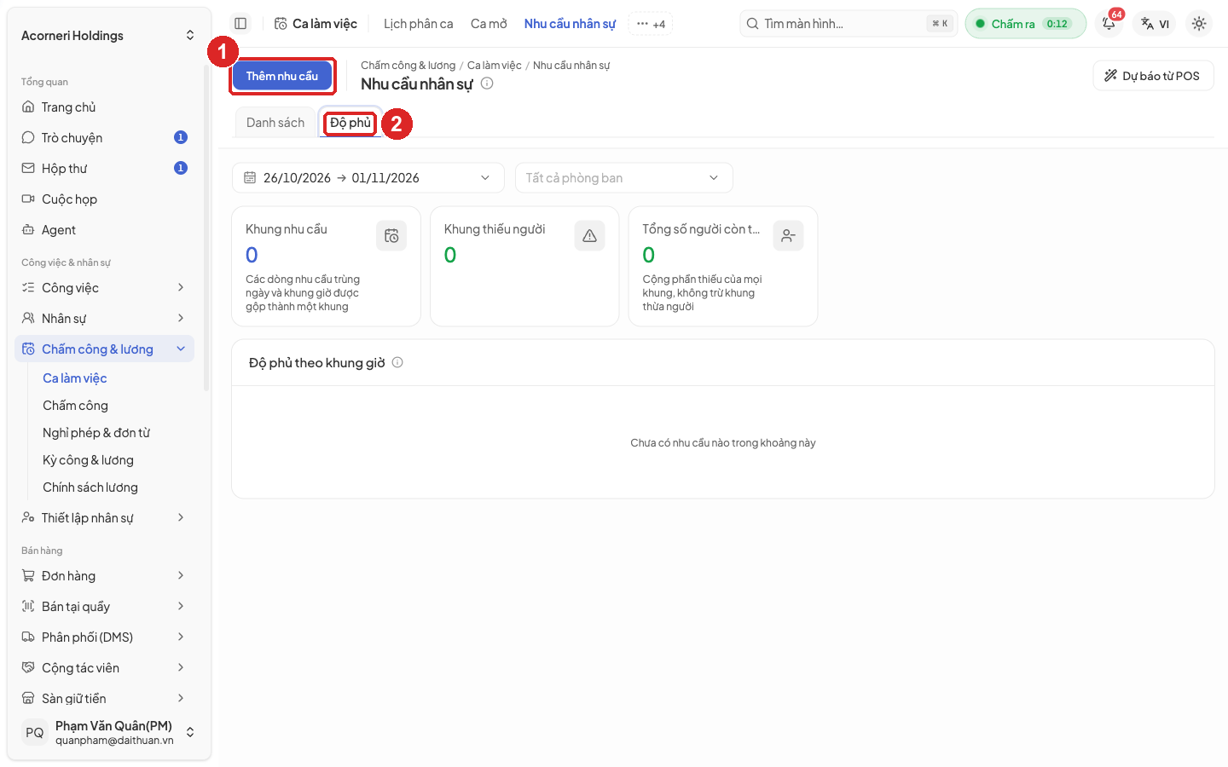Go to Cuộc họp meetings

tap(104, 199)
